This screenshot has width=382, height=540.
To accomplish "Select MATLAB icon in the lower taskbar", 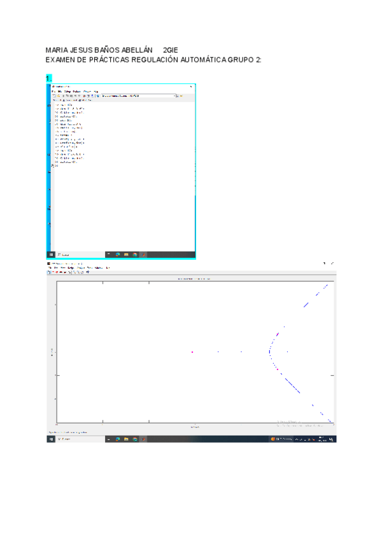I will click(143, 439).
